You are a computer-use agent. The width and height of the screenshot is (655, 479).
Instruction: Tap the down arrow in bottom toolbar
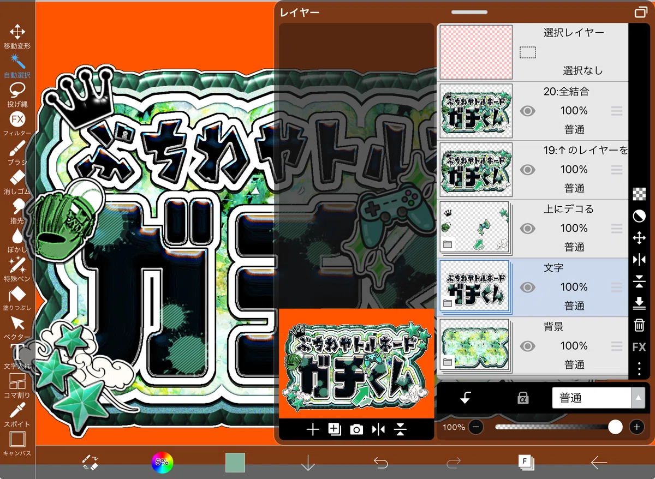(308, 463)
